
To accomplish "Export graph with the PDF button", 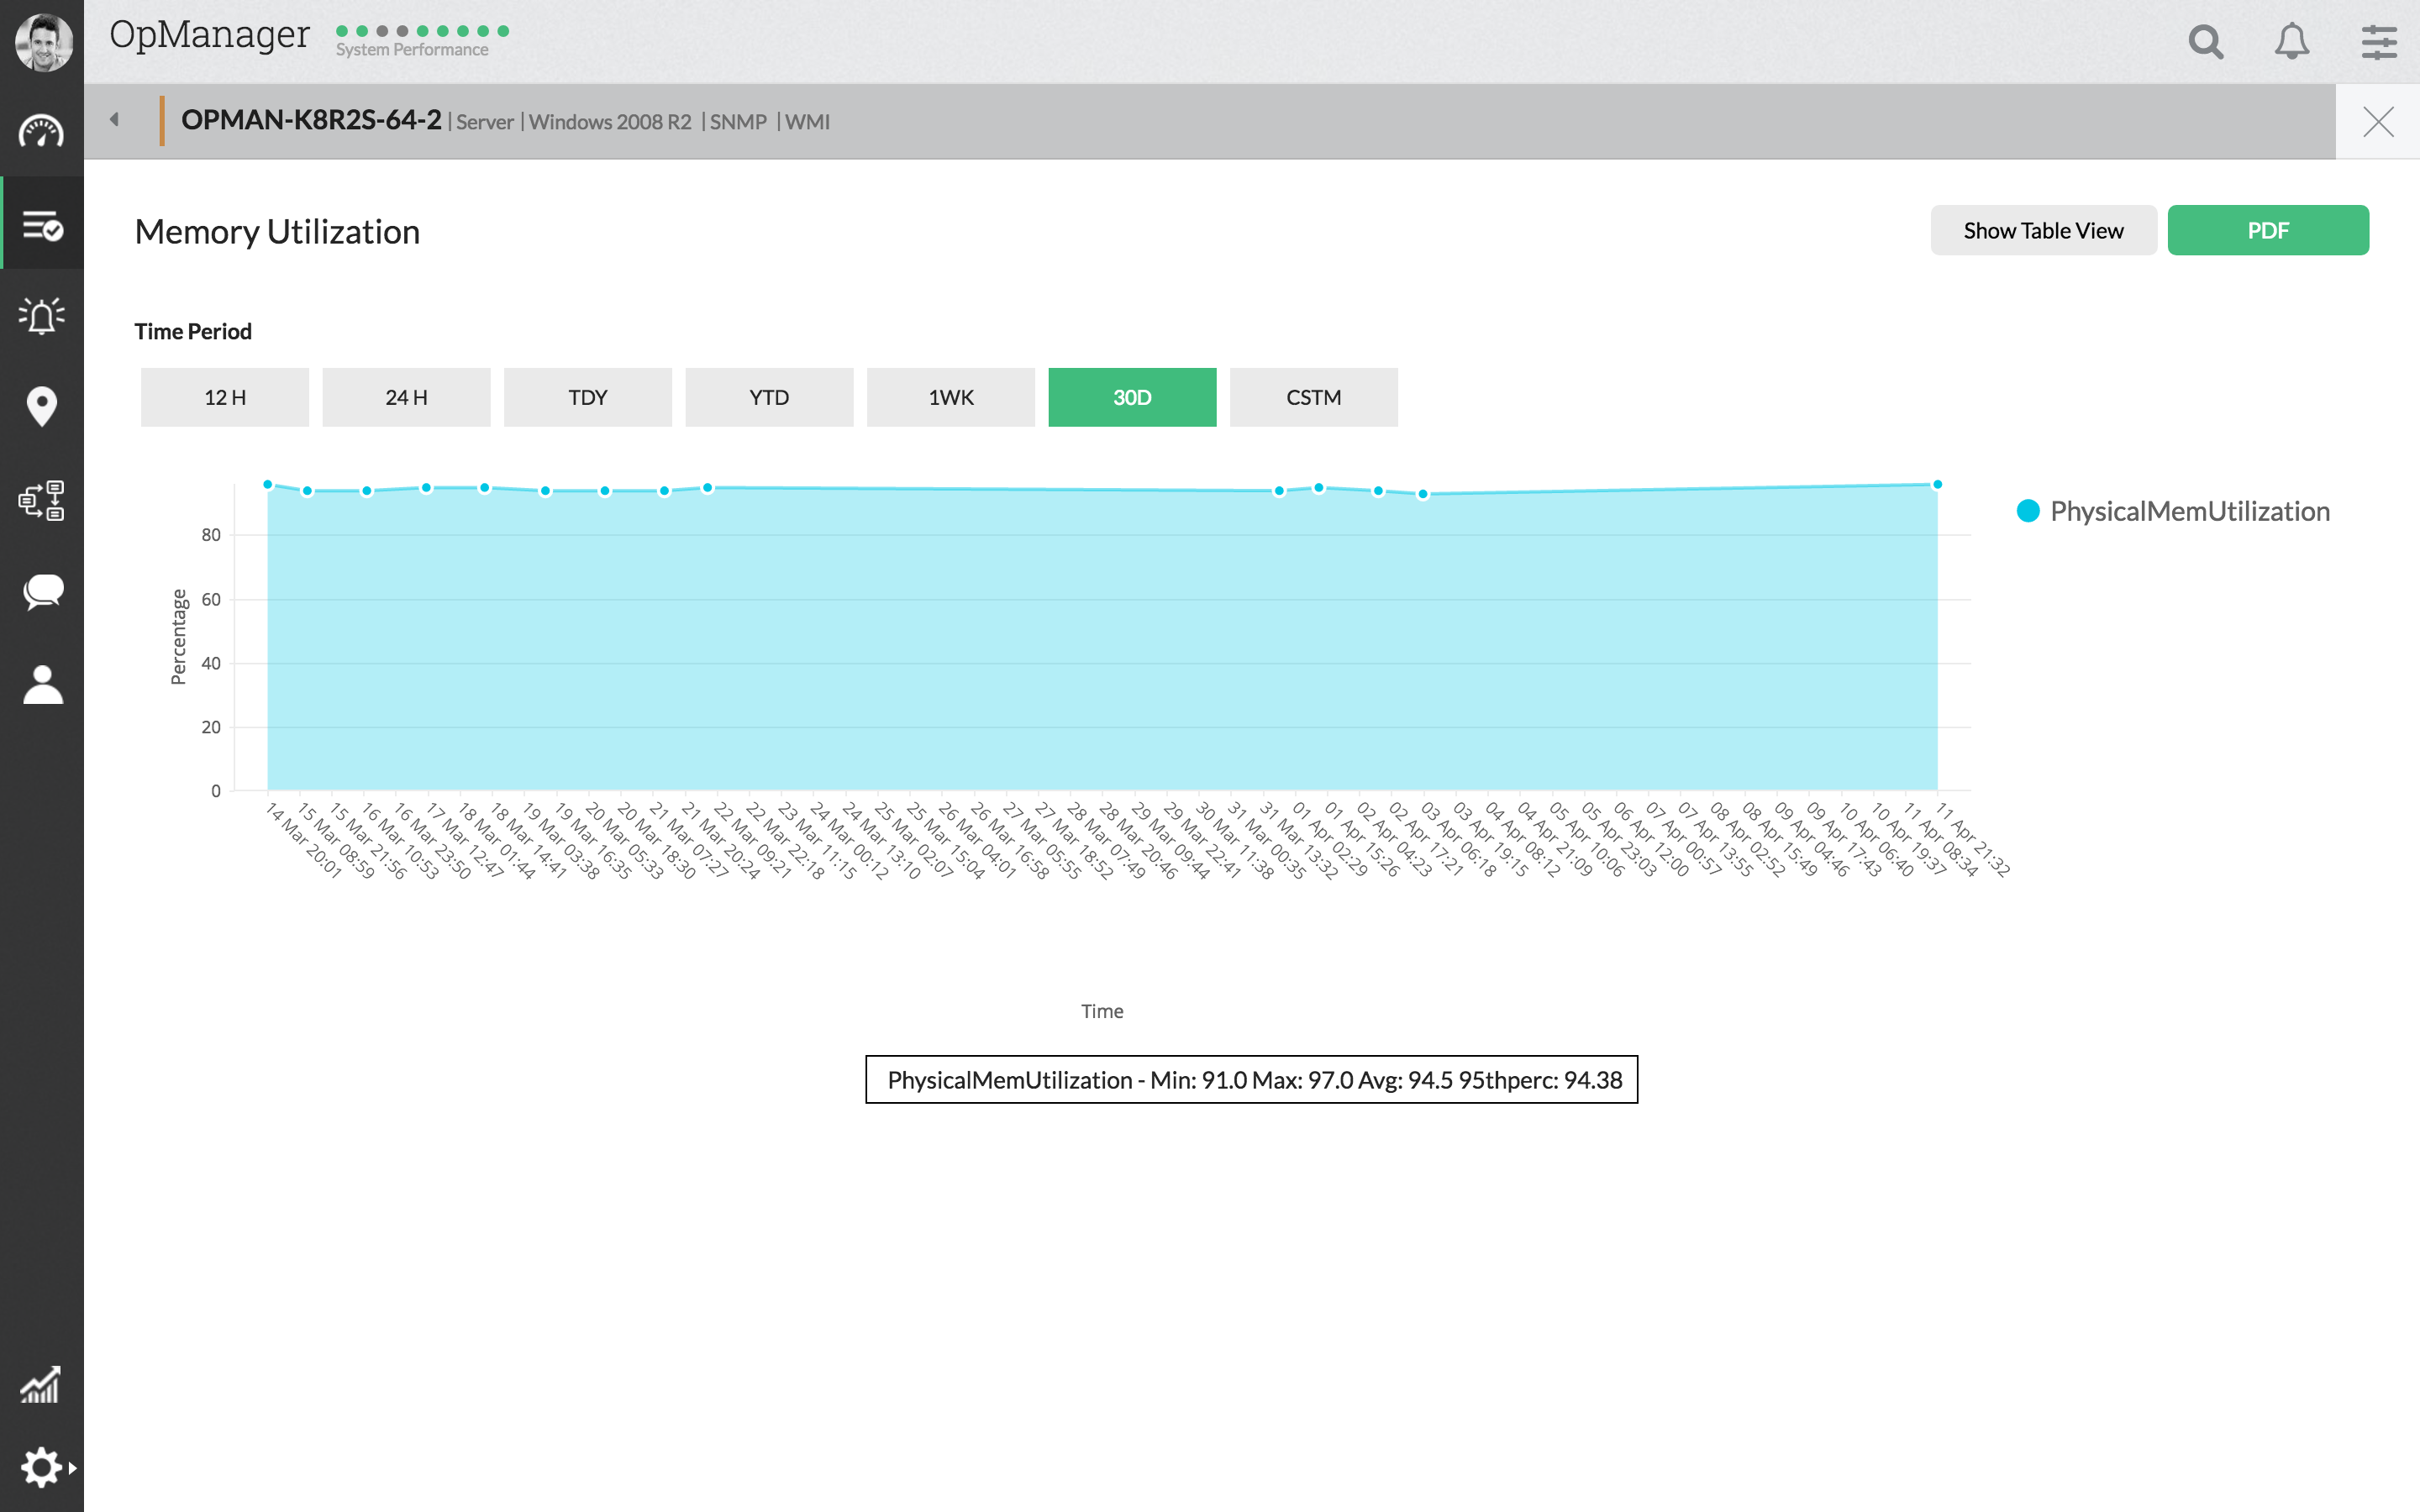I will (x=2267, y=230).
